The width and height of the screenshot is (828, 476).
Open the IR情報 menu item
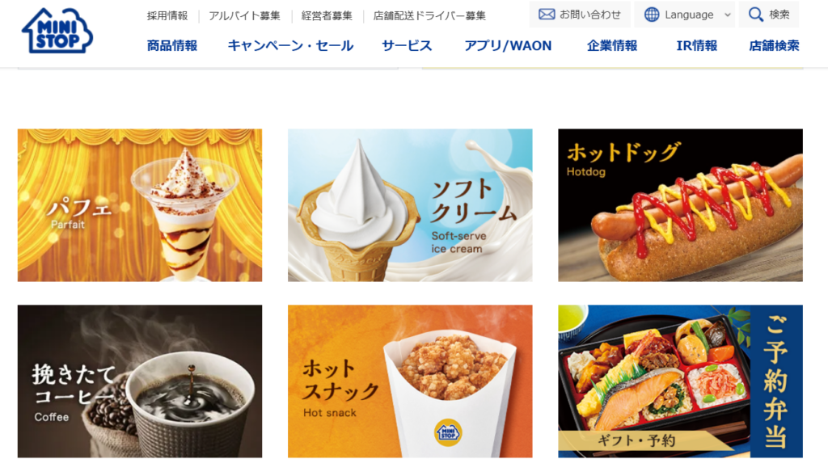(x=696, y=46)
